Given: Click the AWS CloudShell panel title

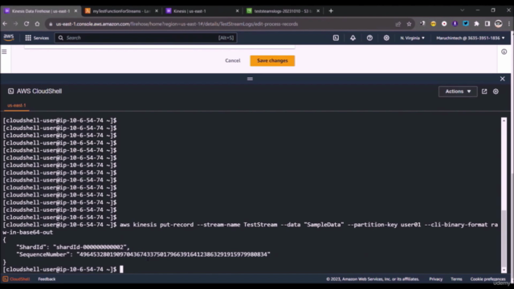Looking at the screenshot, I should tap(39, 92).
